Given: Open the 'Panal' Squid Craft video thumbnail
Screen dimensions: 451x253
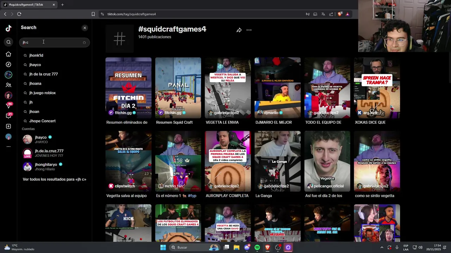Looking at the screenshot, I should pyautogui.click(x=178, y=88).
